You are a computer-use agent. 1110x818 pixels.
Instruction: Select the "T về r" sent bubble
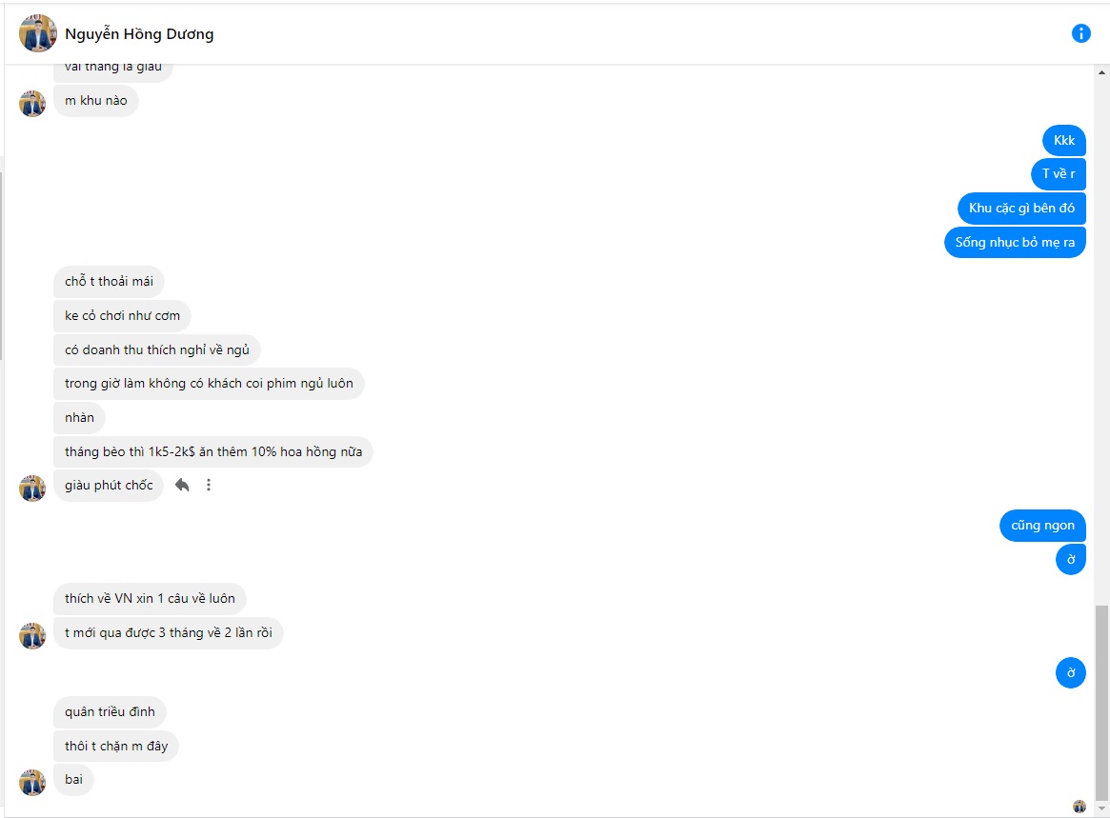(x=1058, y=173)
